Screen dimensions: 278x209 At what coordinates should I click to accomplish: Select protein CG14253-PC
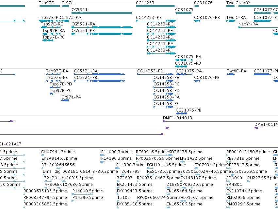[x=163, y=87]
